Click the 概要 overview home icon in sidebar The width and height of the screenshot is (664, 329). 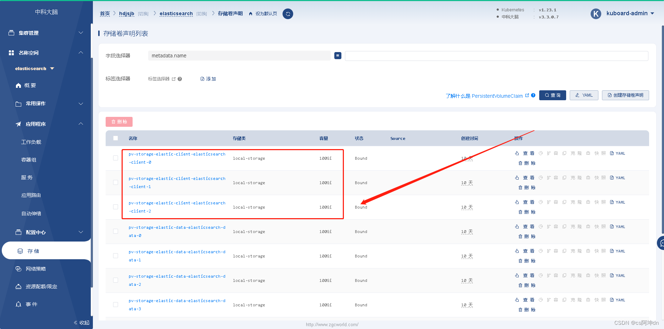click(x=18, y=86)
